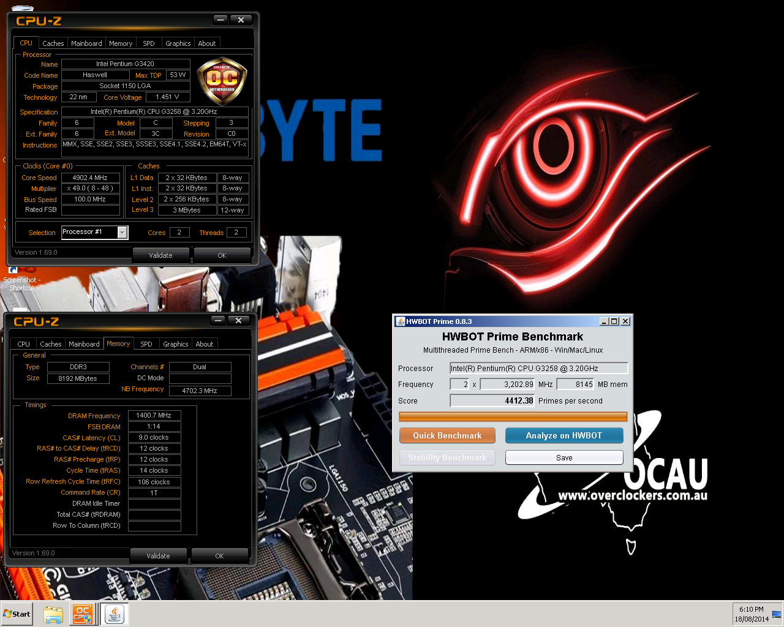Viewport: 784px width, 627px height.
Task: Click the CAS# Latency value 9.0 clocks
Action: click(154, 437)
